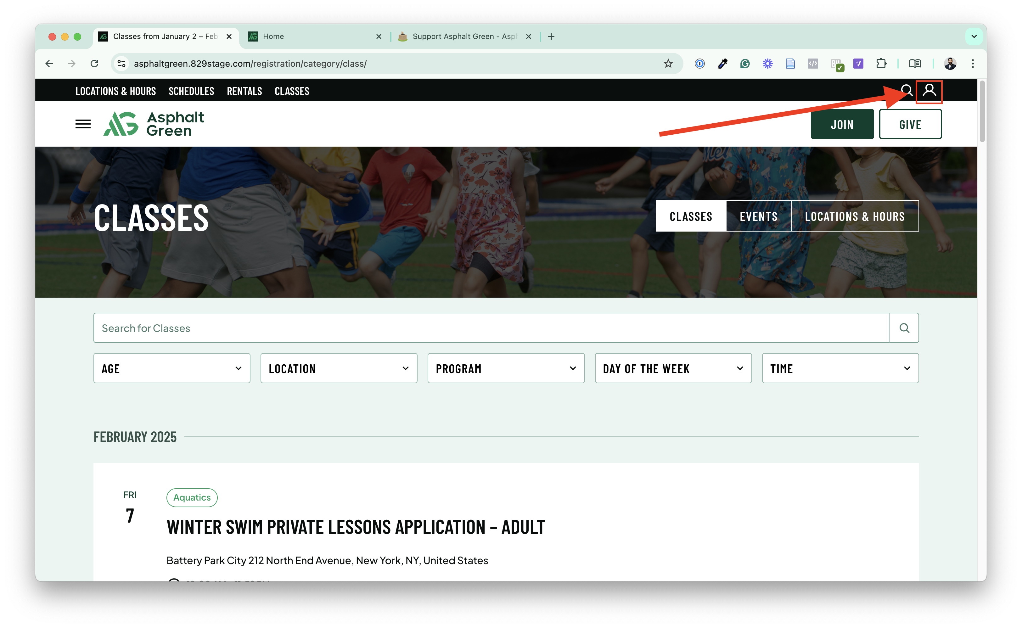
Task: Submit class search magnifier button
Action: coord(904,328)
